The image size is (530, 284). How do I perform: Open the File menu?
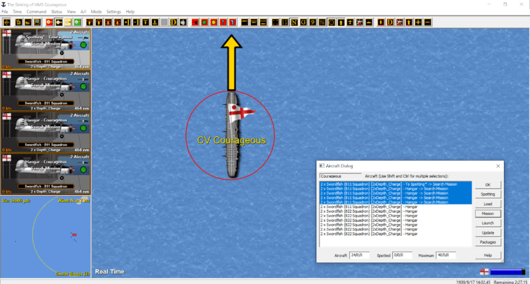[5, 12]
